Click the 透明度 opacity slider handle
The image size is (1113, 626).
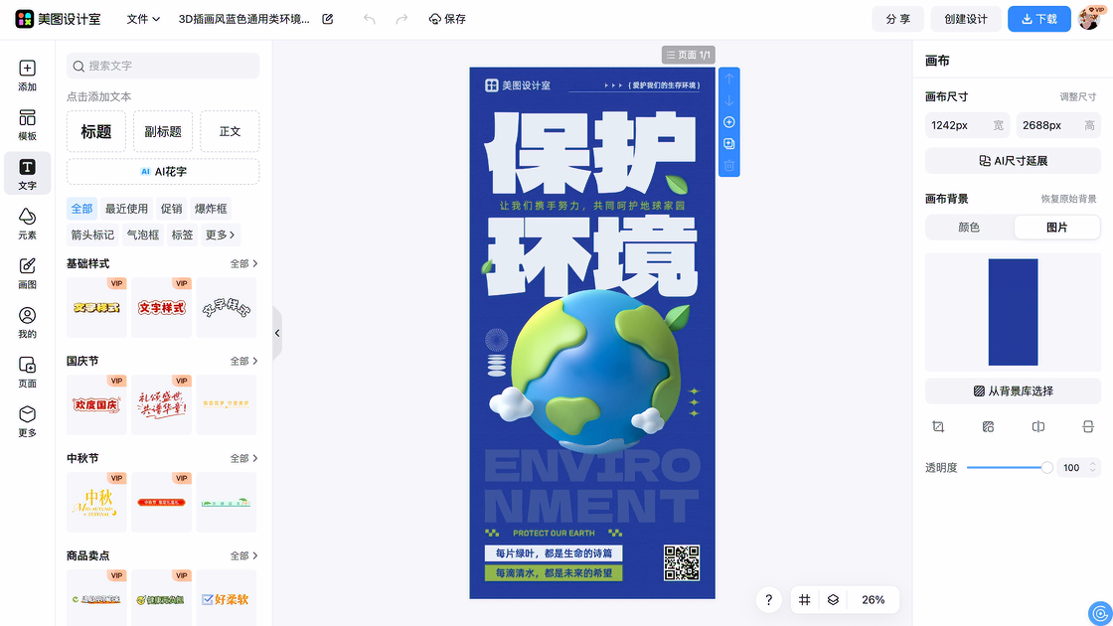point(1046,467)
